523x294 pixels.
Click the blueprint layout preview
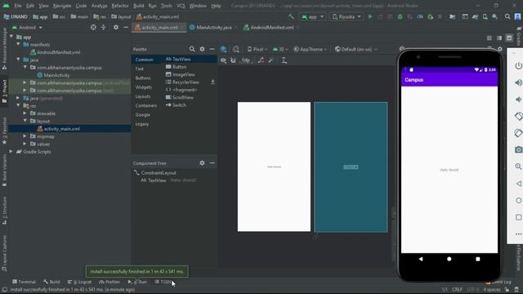(351, 167)
